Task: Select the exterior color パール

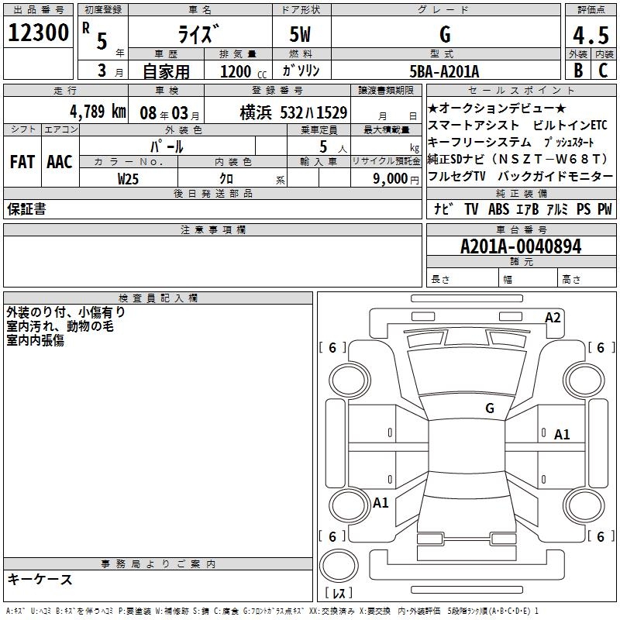Action: (167, 146)
